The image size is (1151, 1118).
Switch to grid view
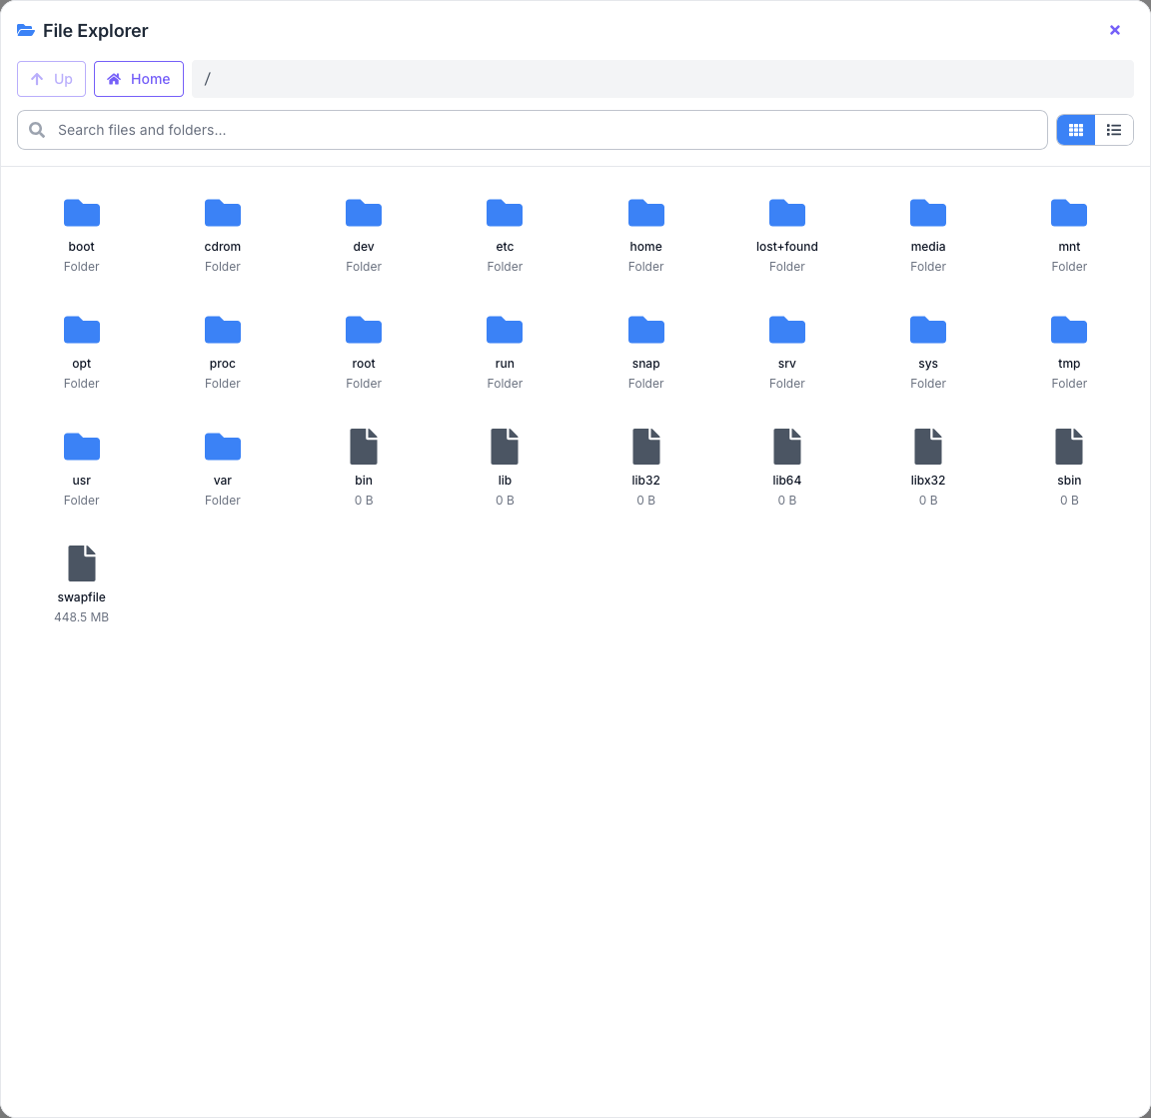coord(1075,130)
